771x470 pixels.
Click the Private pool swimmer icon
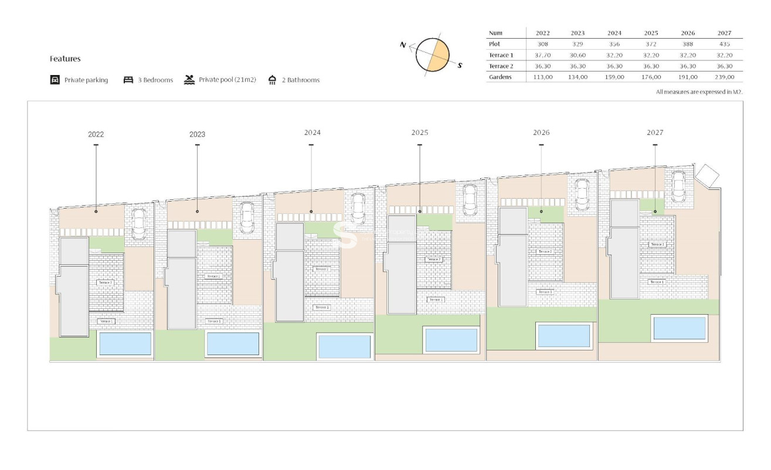189,80
